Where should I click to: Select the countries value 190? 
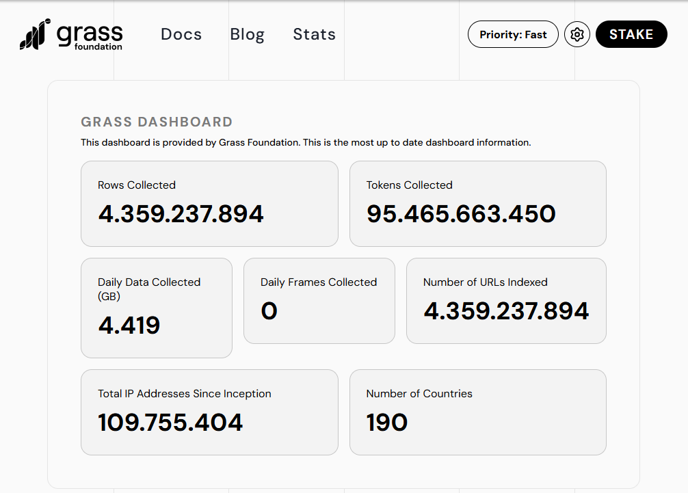click(387, 423)
